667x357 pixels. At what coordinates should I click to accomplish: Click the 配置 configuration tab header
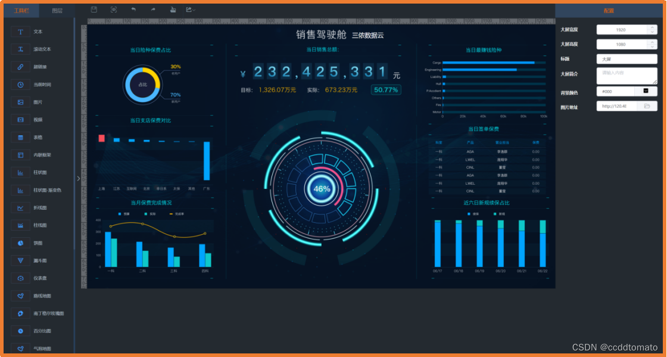609,11
